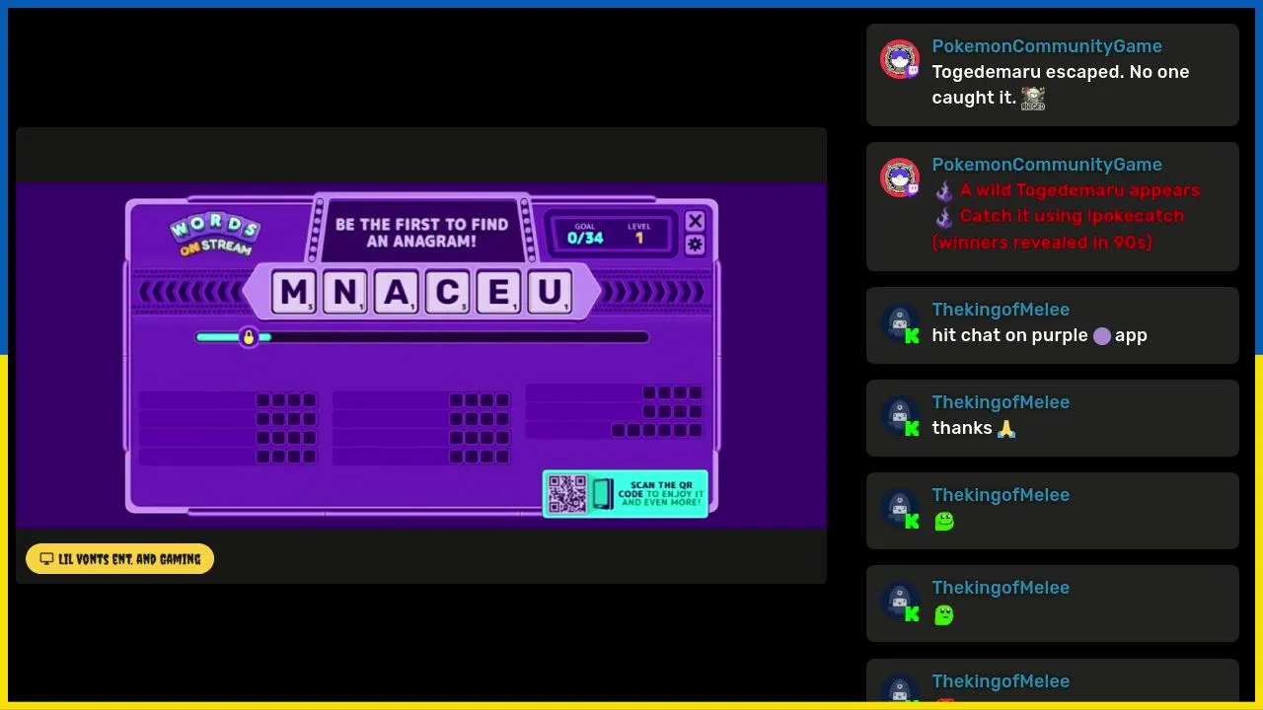Click ThekingofMelee avatar on "thanks" message
The image size is (1263, 710).
point(900,416)
